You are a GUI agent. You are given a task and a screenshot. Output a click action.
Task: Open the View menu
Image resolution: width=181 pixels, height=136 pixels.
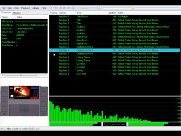click(x=16, y=8)
